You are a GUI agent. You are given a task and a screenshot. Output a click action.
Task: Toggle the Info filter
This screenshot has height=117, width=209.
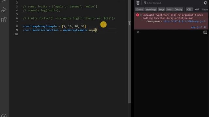pyautogui.click(x=169, y=9)
